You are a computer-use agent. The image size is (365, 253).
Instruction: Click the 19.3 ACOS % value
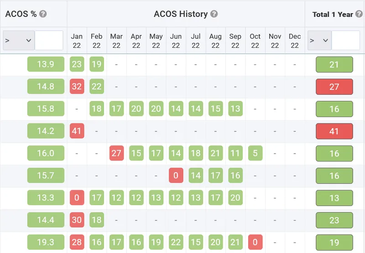[46, 242]
